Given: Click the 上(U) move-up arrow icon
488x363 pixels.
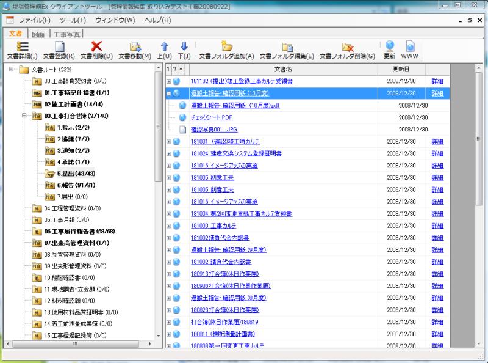Looking at the screenshot, I should coord(163,49).
